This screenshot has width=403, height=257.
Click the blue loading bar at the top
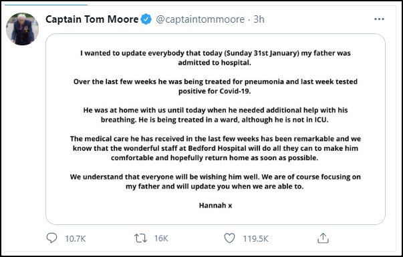[46, 5]
